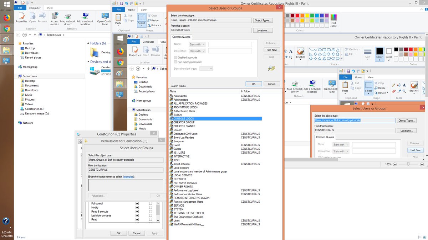The image size is (428, 240).
Task: Toggle the Allow checkbox for Full control
Action: tap(137, 204)
